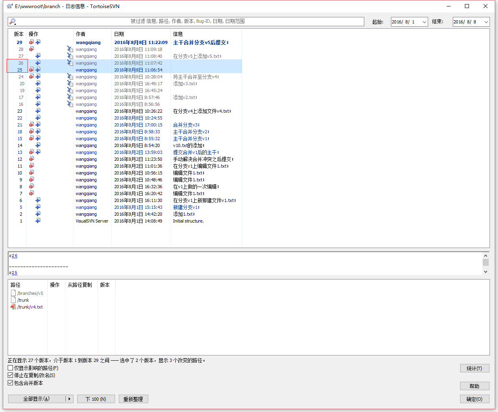
Task: Click the modified icon on revision 29
Action: (32, 42)
